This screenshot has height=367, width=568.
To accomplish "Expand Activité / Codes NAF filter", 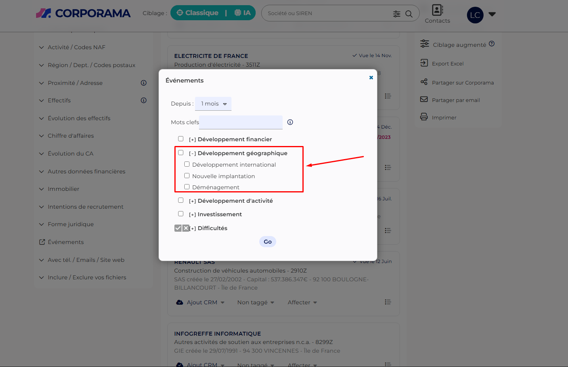I will coord(76,47).
